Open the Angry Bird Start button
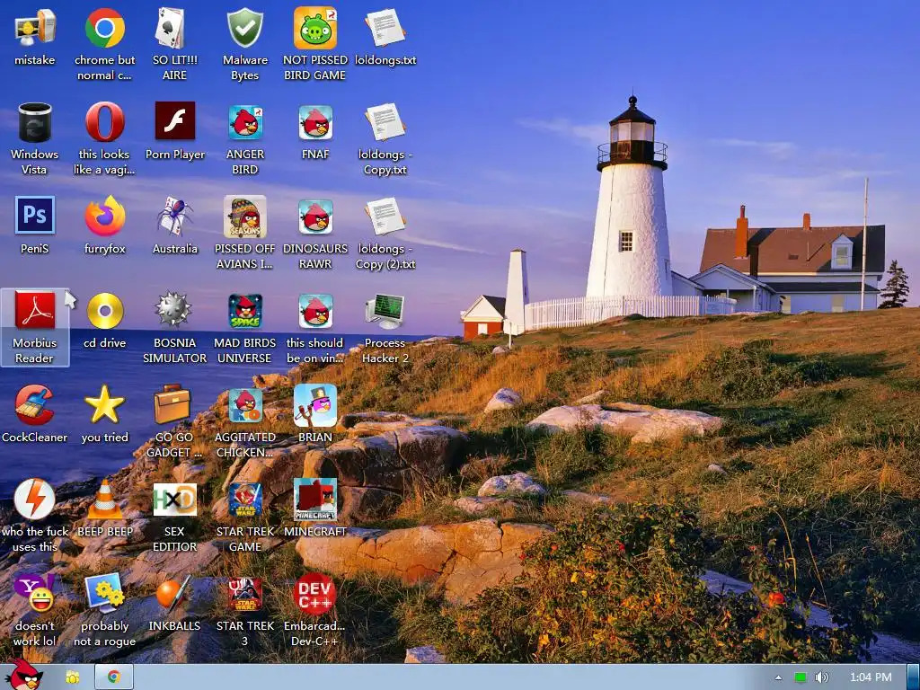This screenshot has height=690, width=920. tap(23, 675)
